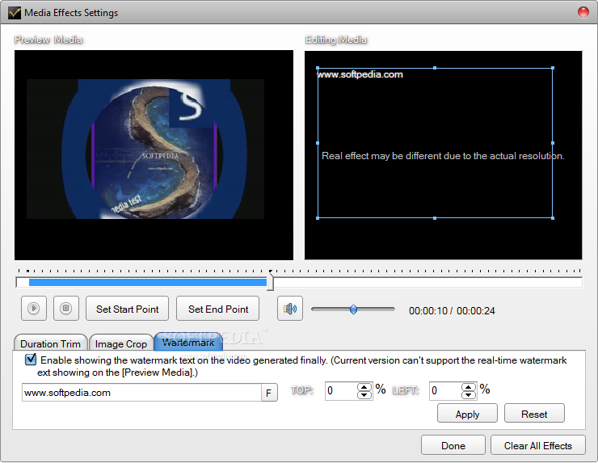Disable the watermark text checkbox
The height and width of the screenshot is (463, 598).
31,360
